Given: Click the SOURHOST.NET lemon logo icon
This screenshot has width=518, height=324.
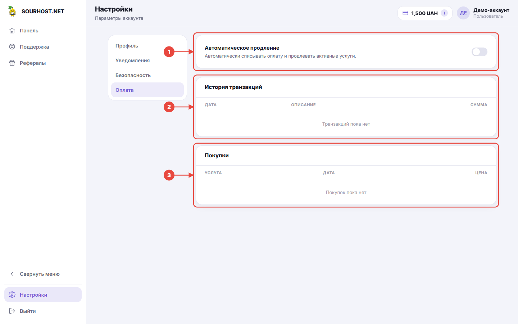Looking at the screenshot, I should pos(12,11).
